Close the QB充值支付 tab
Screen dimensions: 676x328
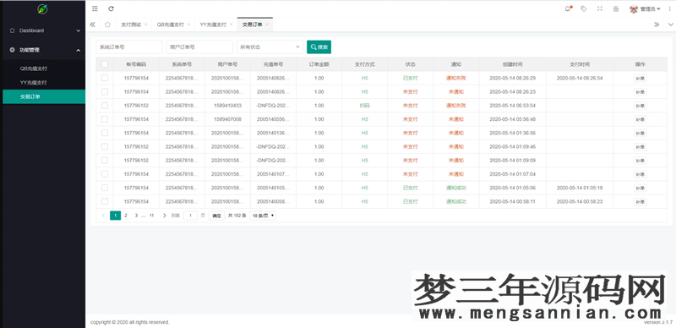(188, 25)
